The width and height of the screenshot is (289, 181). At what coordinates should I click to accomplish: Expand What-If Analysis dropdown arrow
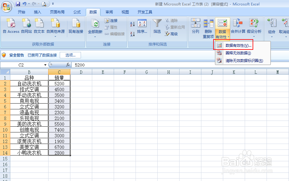pyautogui.click(x=254, y=36)
